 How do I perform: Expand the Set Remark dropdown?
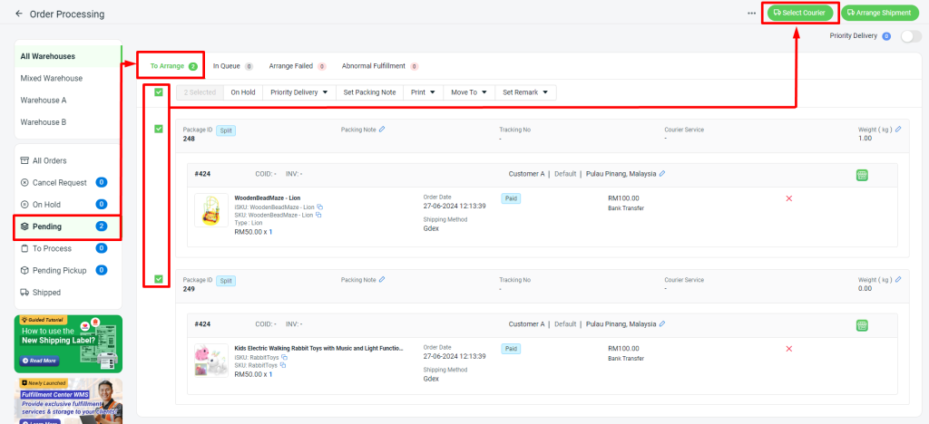coord(525,92)
